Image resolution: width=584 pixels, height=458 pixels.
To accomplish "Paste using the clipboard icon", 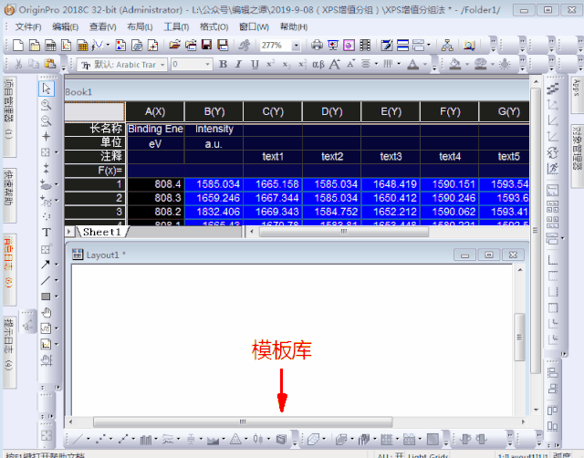I will [50, 64].
